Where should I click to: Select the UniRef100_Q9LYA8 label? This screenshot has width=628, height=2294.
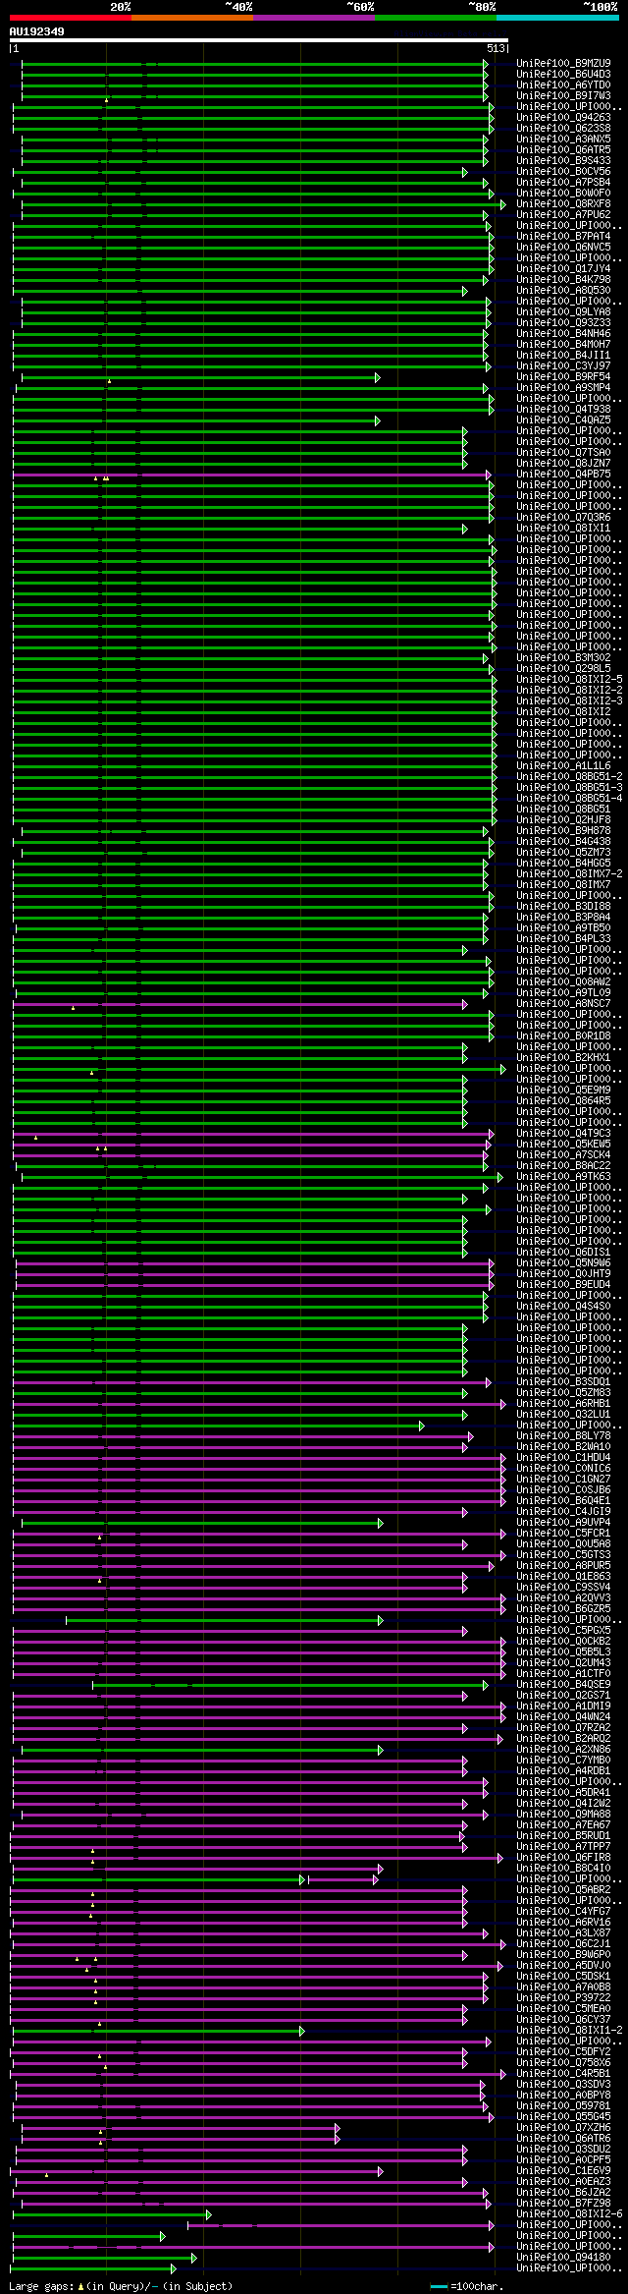[563, 312]
